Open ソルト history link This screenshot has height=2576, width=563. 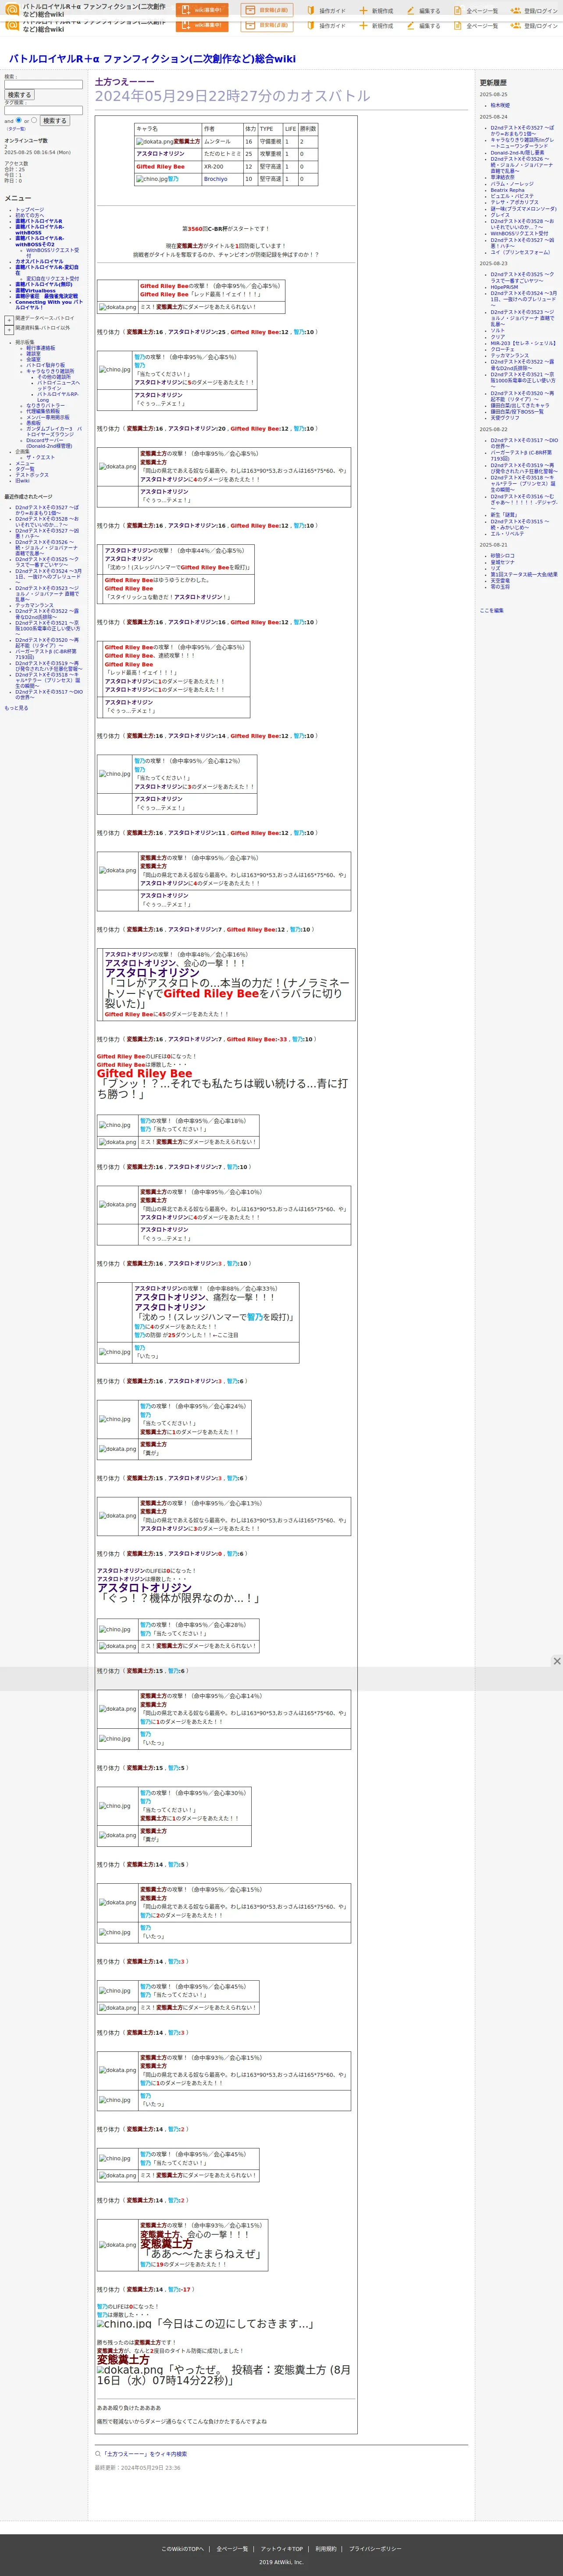(x=497, y=330)
